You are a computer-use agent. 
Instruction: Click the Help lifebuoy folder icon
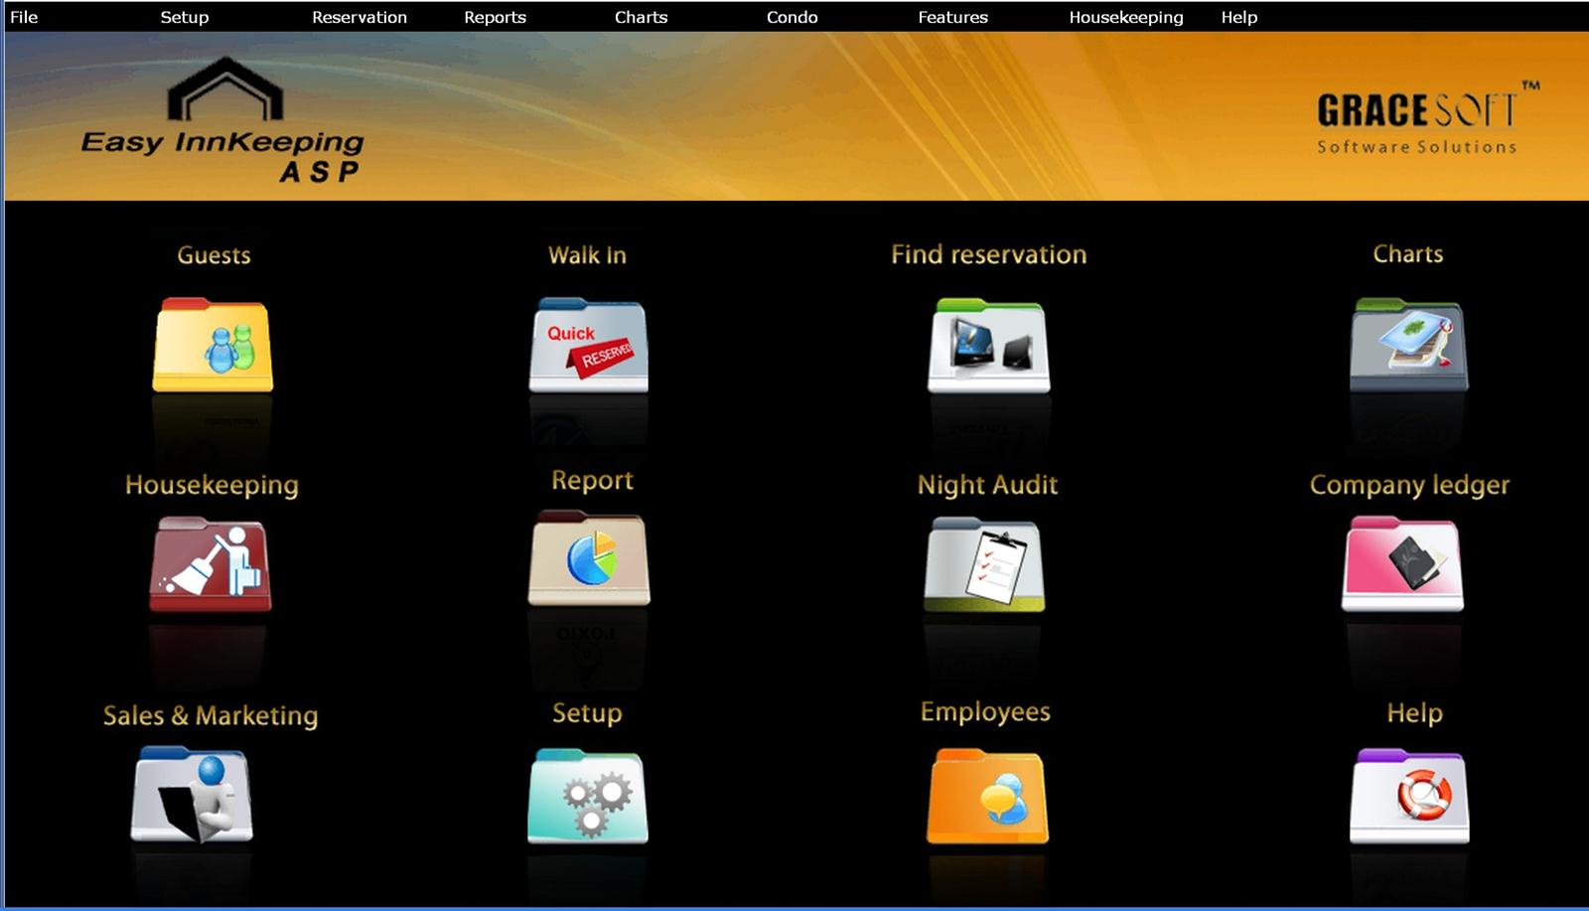pyautogui.click(x=1409, y=796)
